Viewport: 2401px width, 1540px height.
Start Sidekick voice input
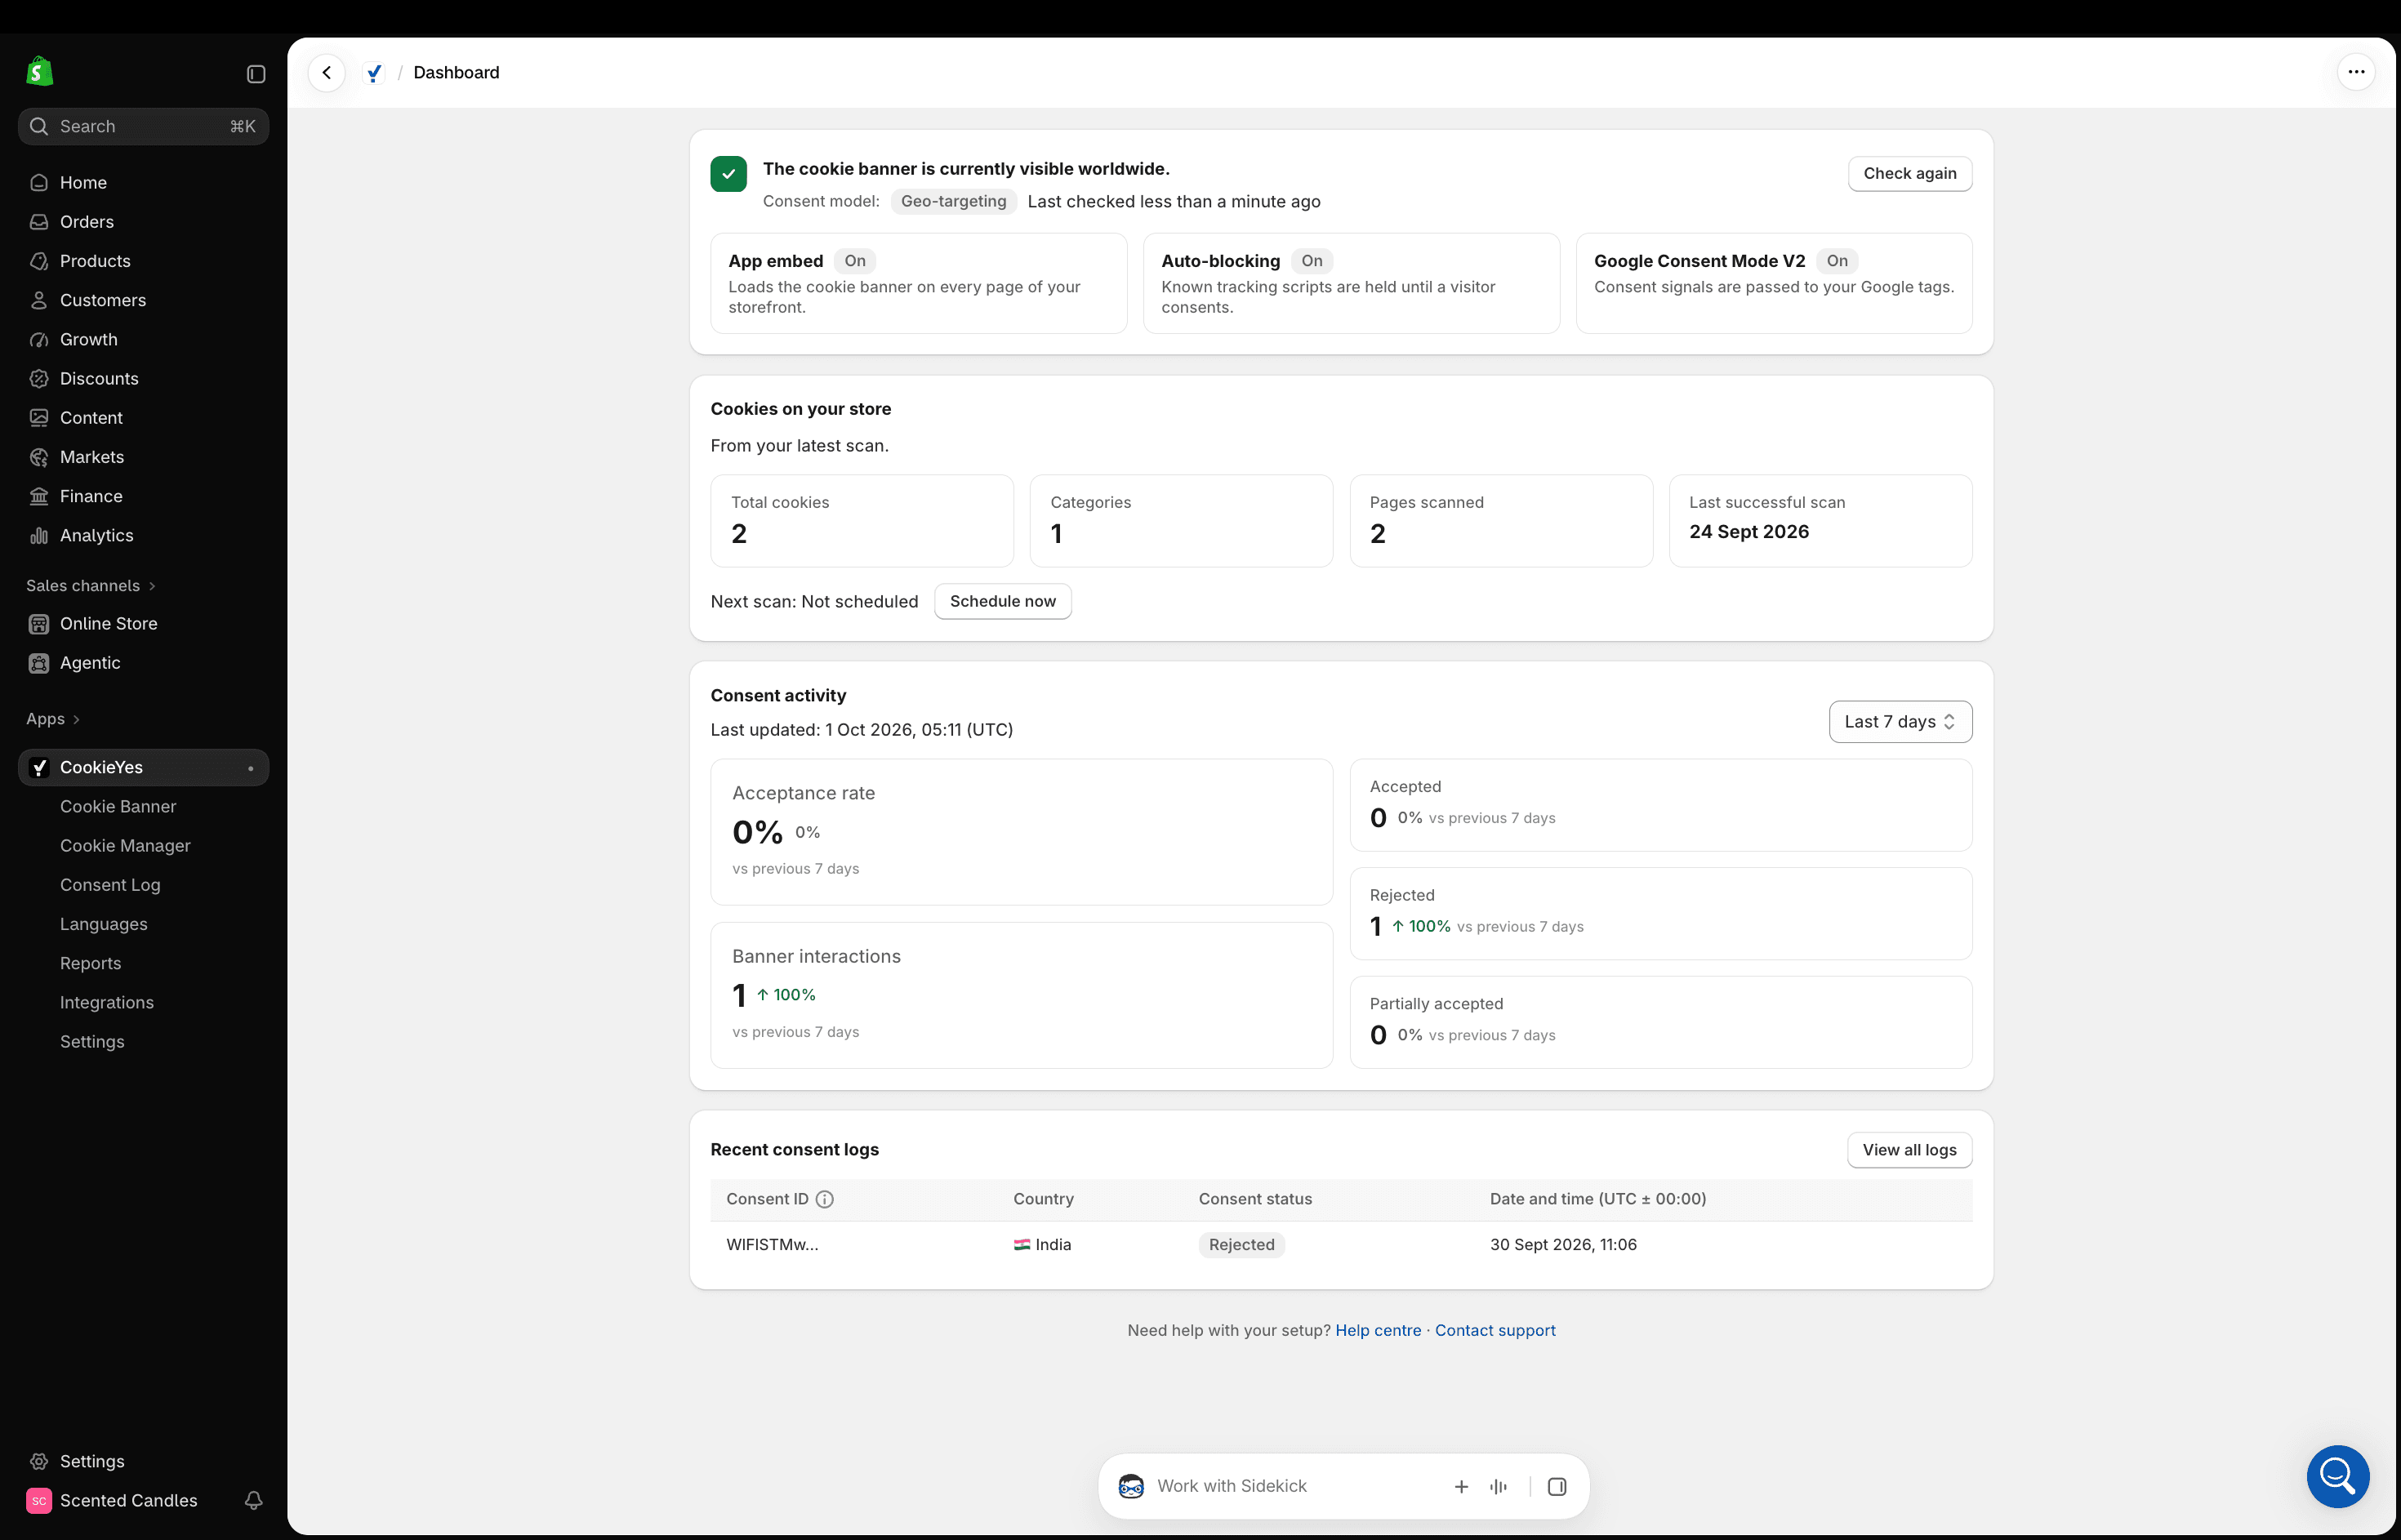(x=1498, y=1487)
